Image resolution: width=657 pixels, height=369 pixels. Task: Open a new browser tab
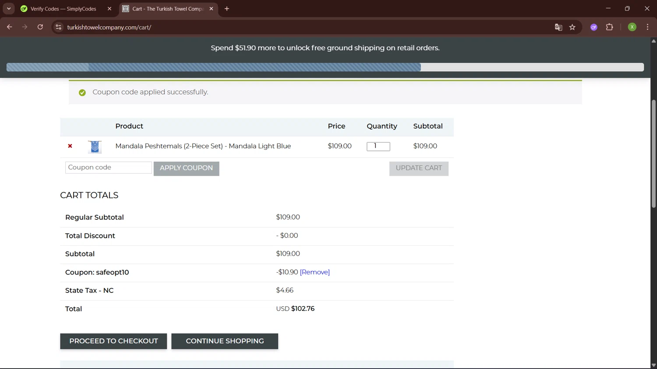click(227, 9)
